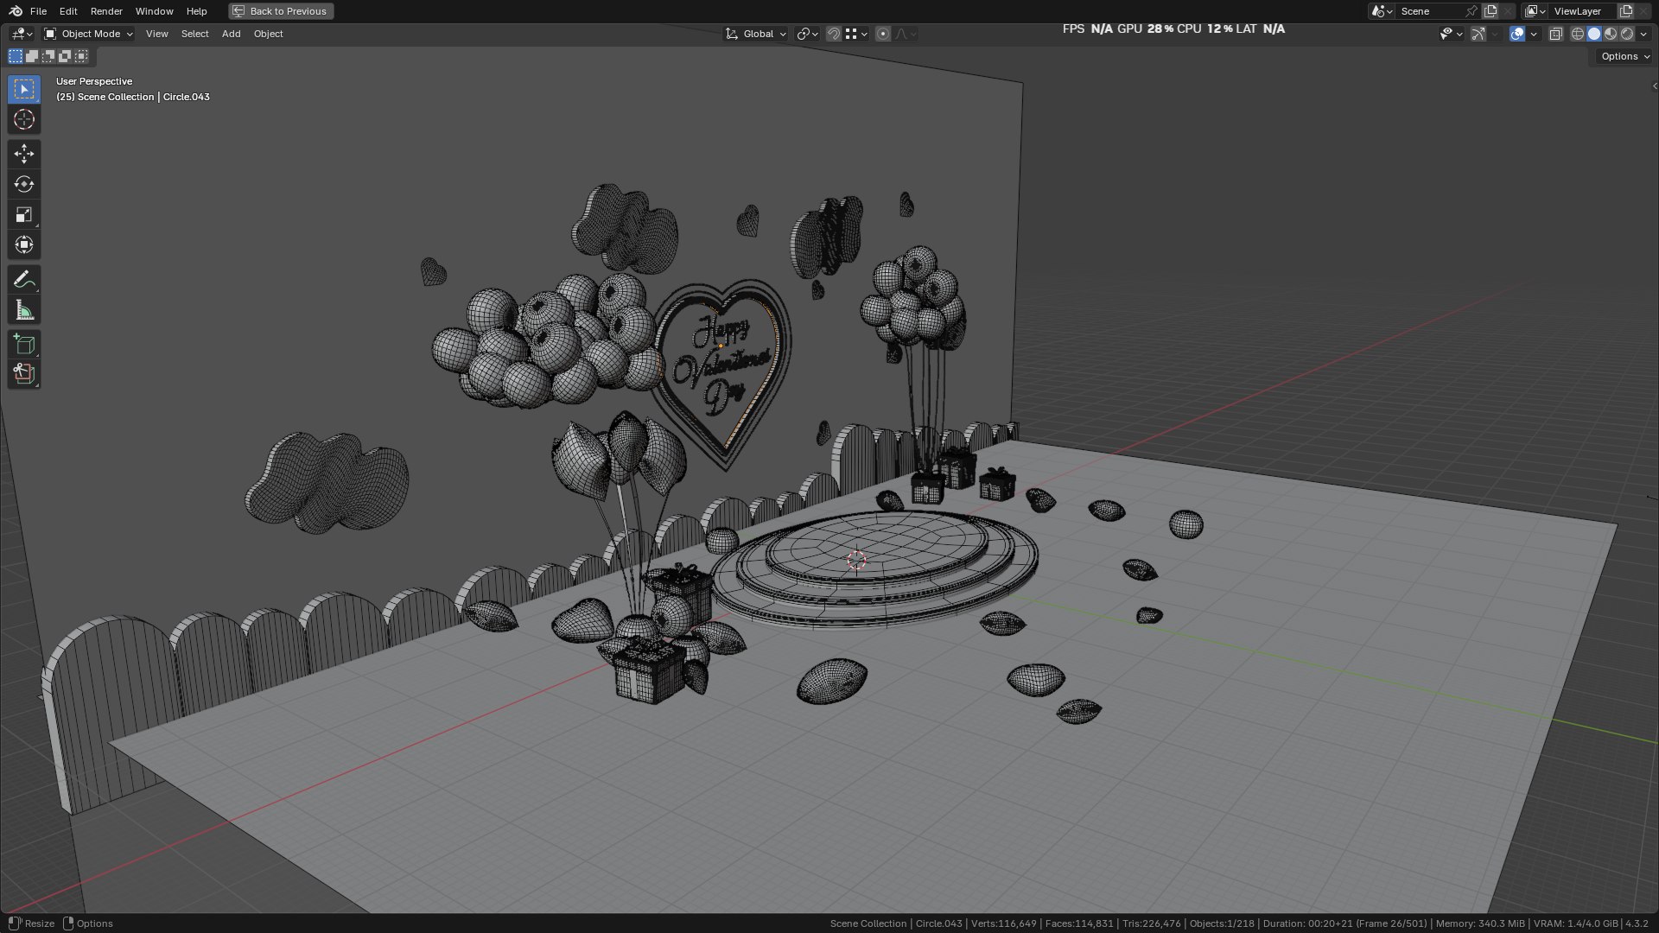Select the Select Box tool
The height and width of the screenshot is (933, 1659).
point(24,89)
